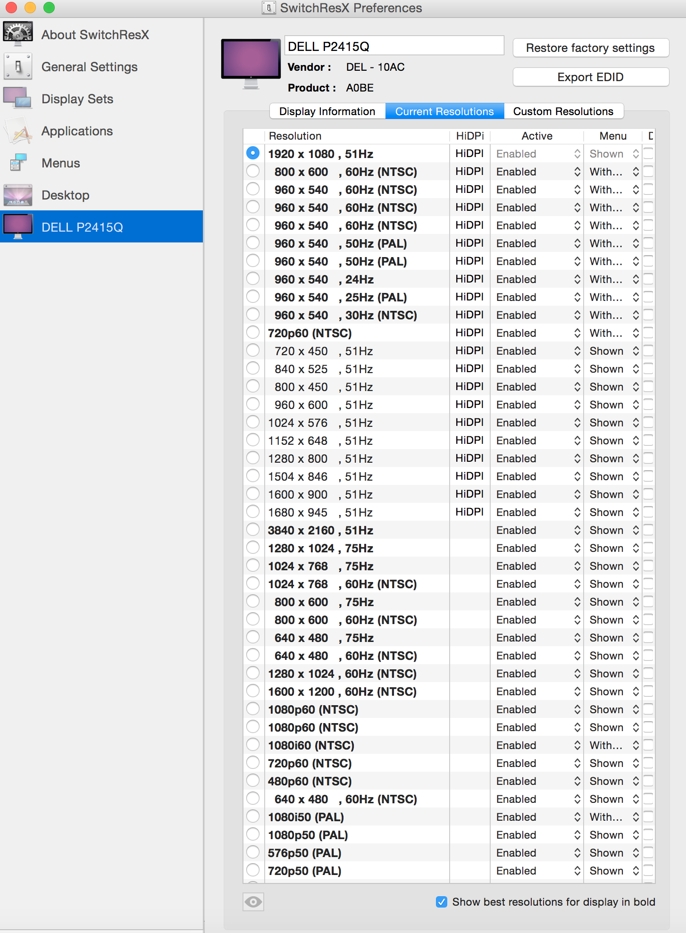The image size is (686, 933).
Task: Switch to Custom Resolutions tab
Action: [563, 111]
